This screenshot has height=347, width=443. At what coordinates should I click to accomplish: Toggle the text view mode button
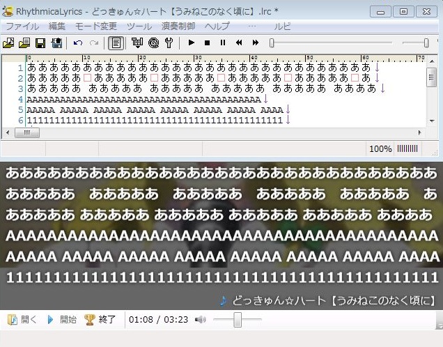pyautogui.click(x=116, y=43)
